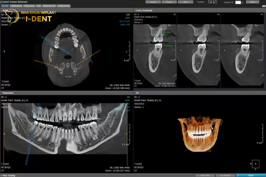Toggle Auto WWL
The image size is (266, 177).
coord(205,175)
